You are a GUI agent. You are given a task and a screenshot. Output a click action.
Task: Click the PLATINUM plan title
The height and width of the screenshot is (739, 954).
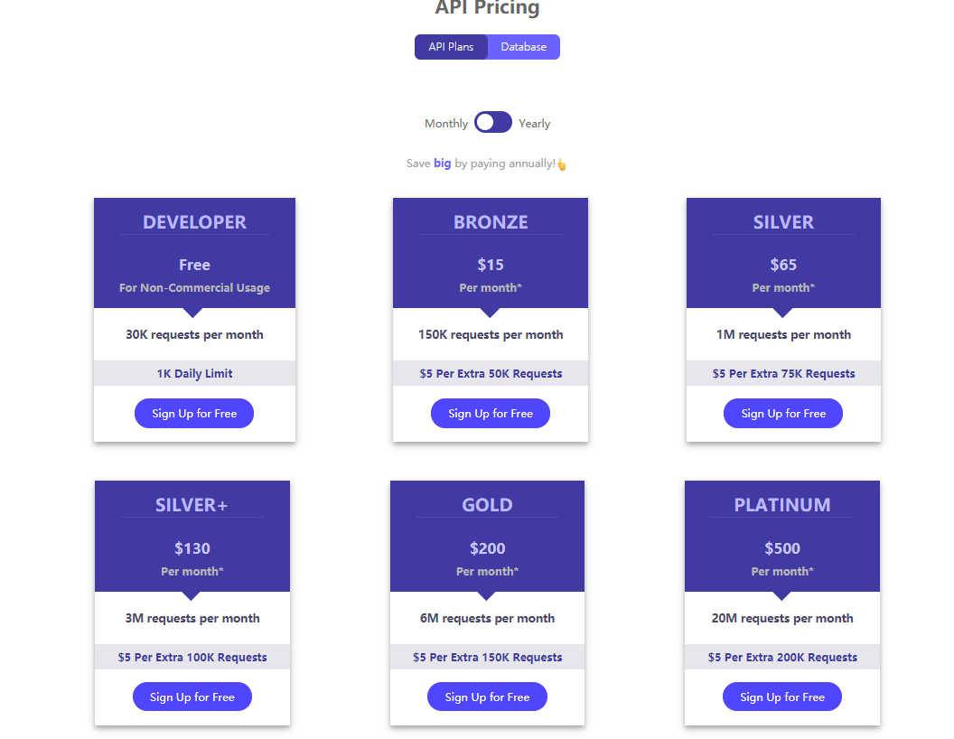tap(782, 505)
